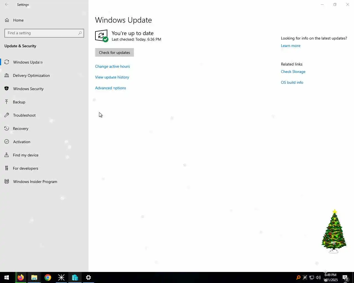The height and width of the screenshot is (283, 354).
Task: Click the Settings gear on taskbar
Action: [x=88, y=277]
